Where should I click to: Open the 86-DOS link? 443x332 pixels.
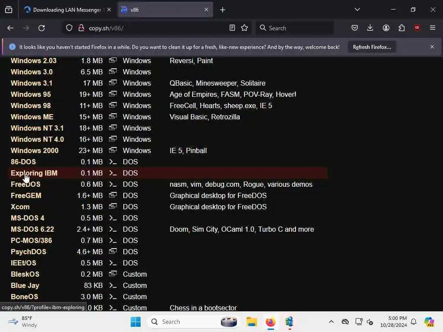[23, 162]
